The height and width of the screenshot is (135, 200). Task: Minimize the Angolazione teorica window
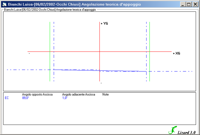point(183,4)
